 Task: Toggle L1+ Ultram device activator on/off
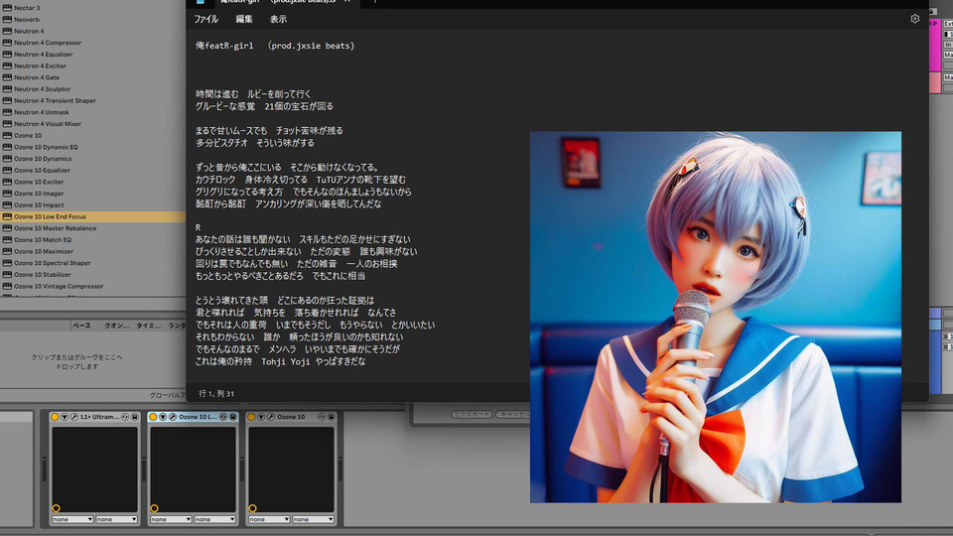[55, 417]
